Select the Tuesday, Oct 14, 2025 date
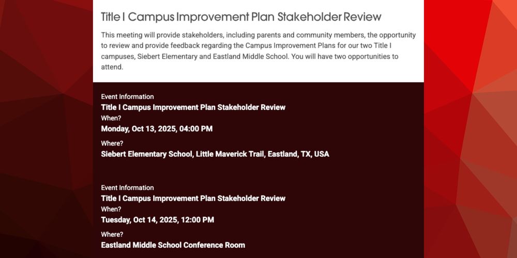Image resolution: width=517 pixels, height=258 pixels. point(157,220)
